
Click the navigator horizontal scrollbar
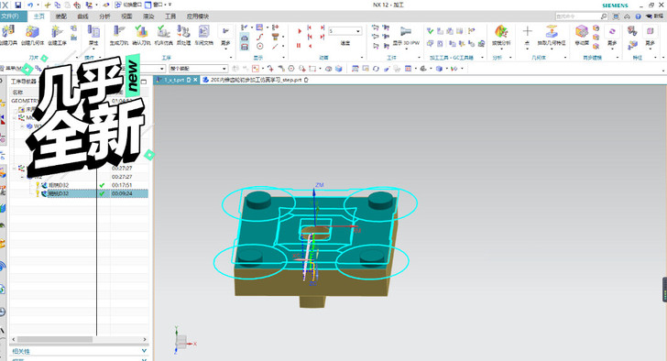[x=79, y=339]
